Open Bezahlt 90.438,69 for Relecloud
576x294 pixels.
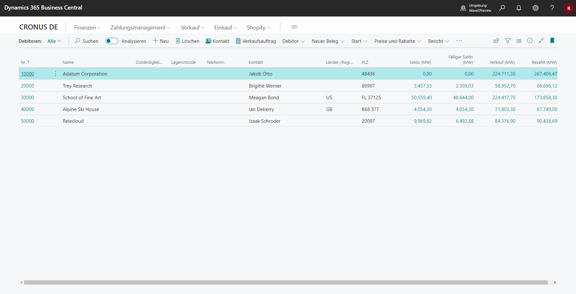point(547,121)
